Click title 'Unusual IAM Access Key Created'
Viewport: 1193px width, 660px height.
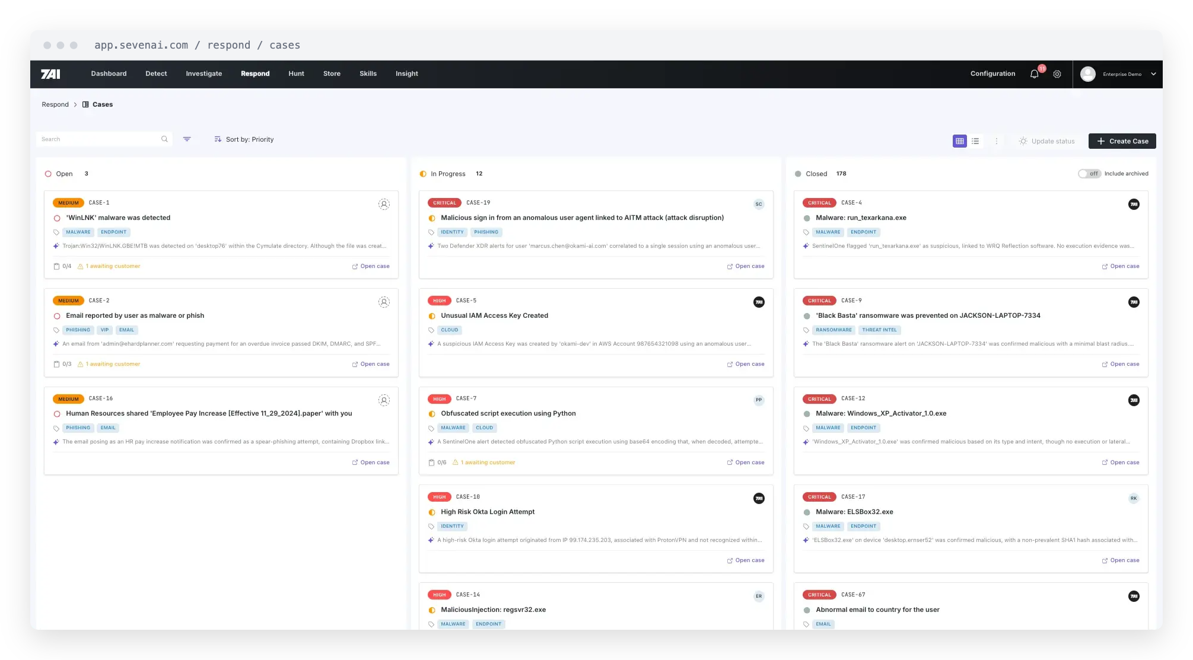tap(494, 315)
